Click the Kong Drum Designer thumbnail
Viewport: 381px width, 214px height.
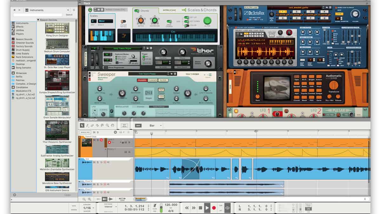point(57,28)
